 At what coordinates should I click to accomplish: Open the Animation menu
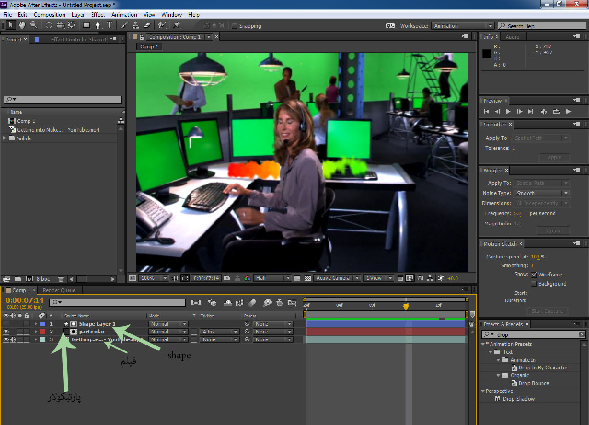(x=124, y=15)
